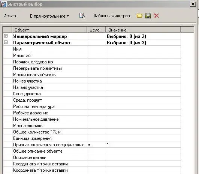The height and width of the screenshot is (174, 199).
Task: Click the 'Усло...' column header
Action: tap(96, 30)
